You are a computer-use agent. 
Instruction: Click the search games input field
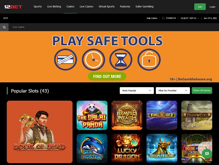click(x=114, y=27)
